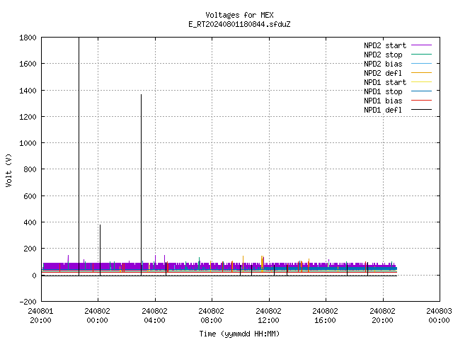Viewport: 453px width, 340px height.
Task: Click the '240802 04:00' x-axis tick label
Action: [x=154, y=316]
